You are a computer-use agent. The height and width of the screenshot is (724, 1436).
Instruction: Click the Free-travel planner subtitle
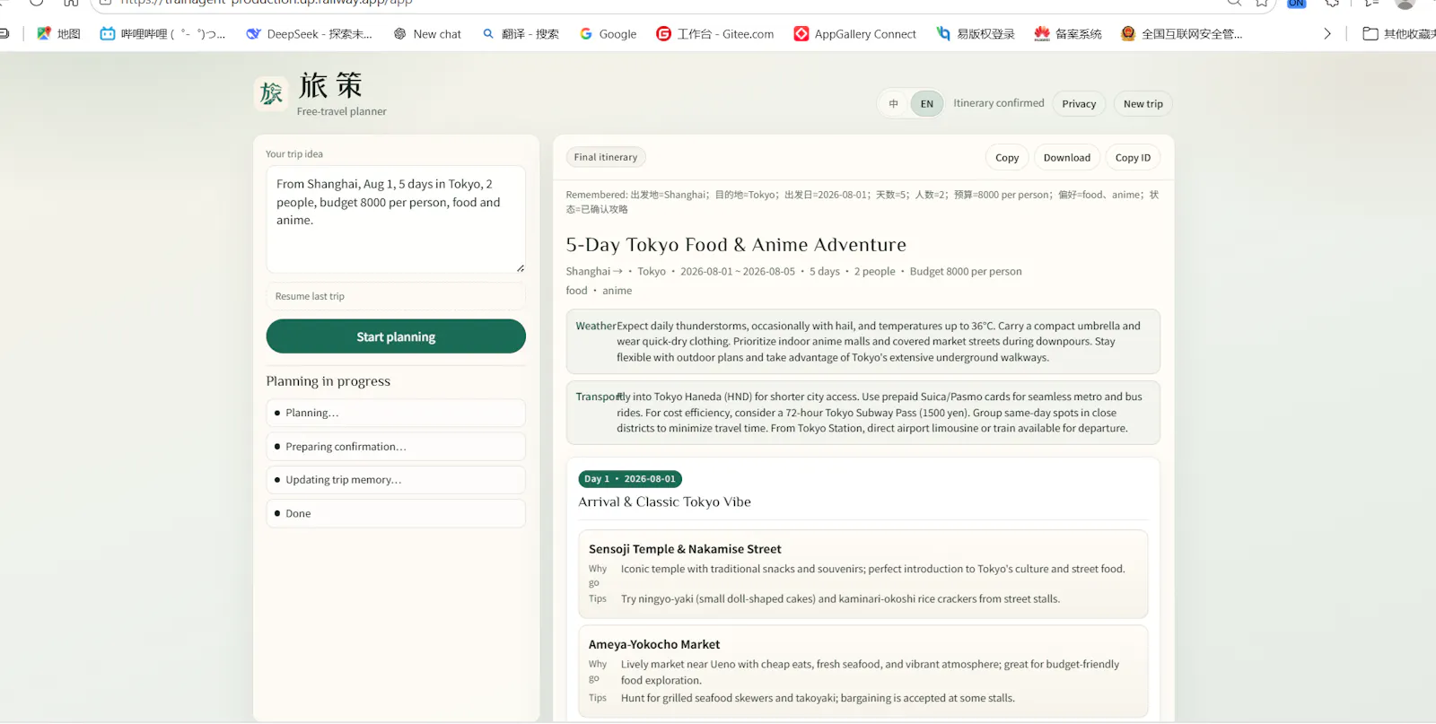tap(342, 111)
